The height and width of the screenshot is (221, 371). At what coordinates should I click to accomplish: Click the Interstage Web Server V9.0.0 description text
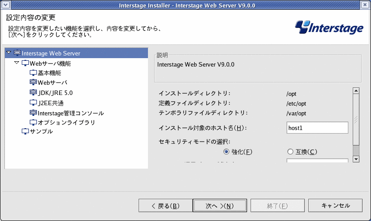[x=195, y=64]
